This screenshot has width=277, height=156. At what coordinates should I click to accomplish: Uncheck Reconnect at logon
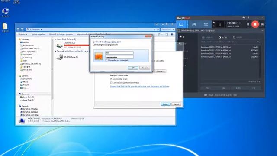[111, 79]
